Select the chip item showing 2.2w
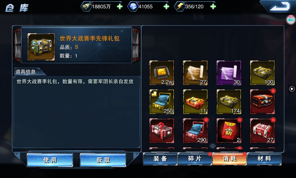296x178 pixels. pos(162,73)
